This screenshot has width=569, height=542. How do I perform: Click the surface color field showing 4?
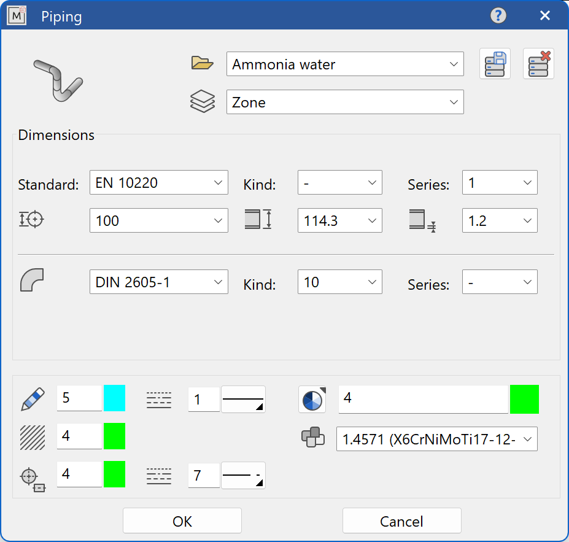423,399
